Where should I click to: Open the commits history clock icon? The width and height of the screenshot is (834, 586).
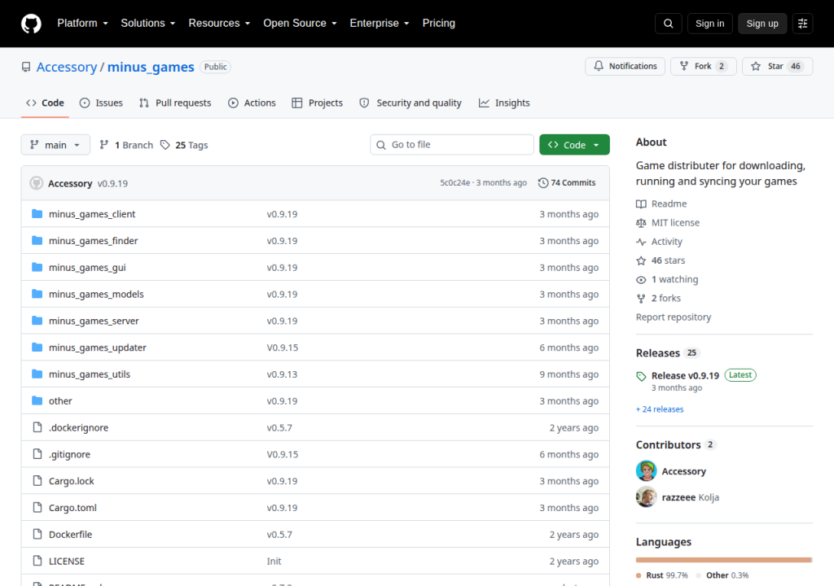(x=543, y=183)
